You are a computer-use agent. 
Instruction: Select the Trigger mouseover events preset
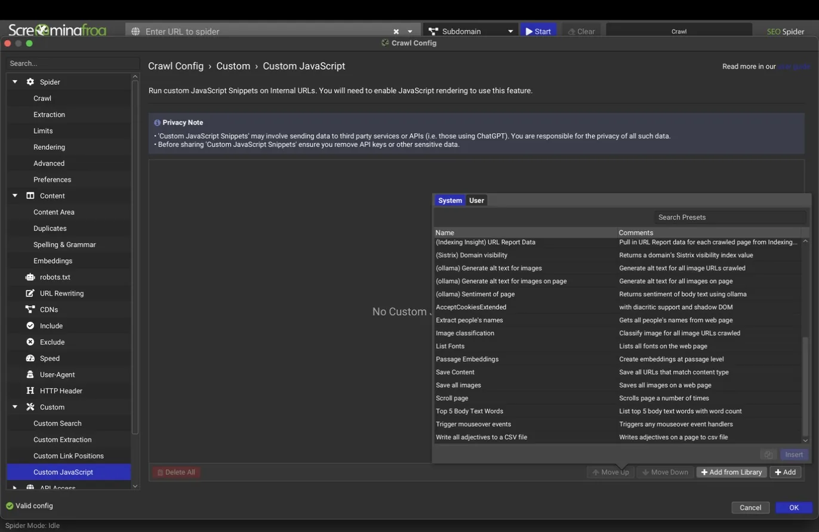pos(617,424)
